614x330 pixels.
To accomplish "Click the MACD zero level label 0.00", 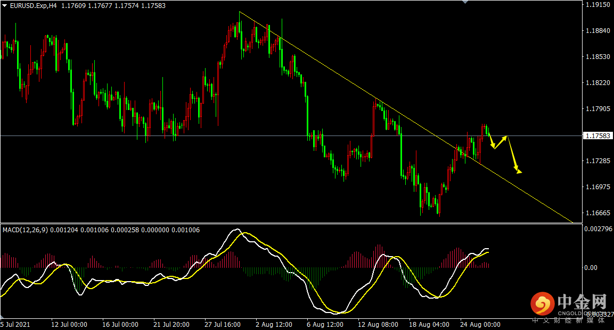I will pyautogui.click(x=591, y=267).
